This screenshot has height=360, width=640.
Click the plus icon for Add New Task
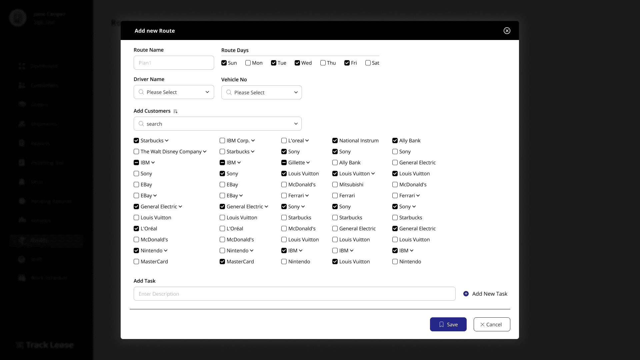click(466, 294)
